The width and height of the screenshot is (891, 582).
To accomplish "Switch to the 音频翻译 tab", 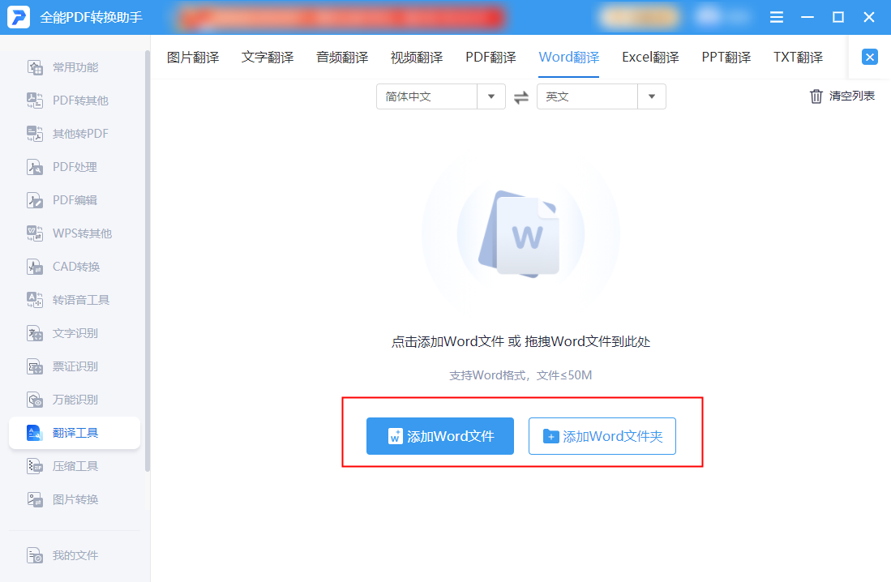I will (342, 58).
